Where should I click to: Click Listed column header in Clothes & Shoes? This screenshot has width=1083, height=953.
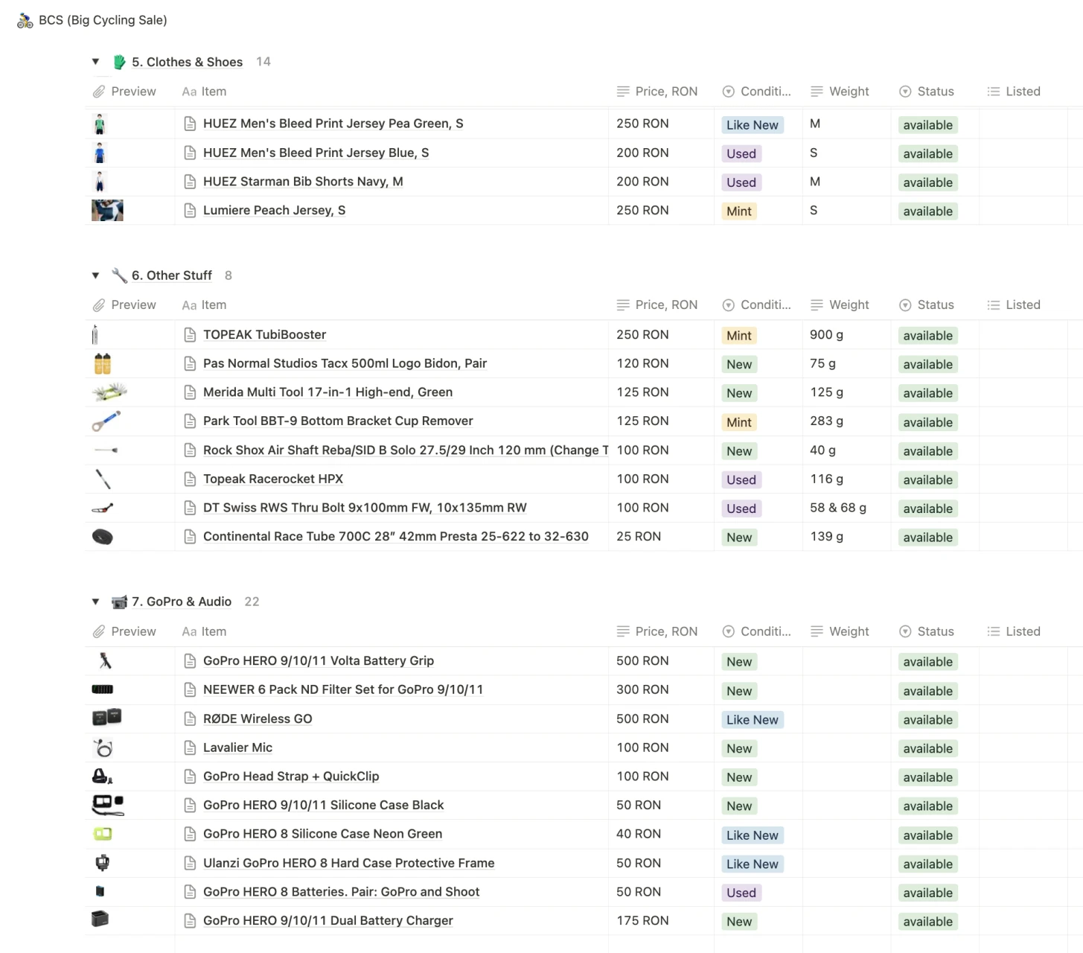click(x=1014, y=92)
